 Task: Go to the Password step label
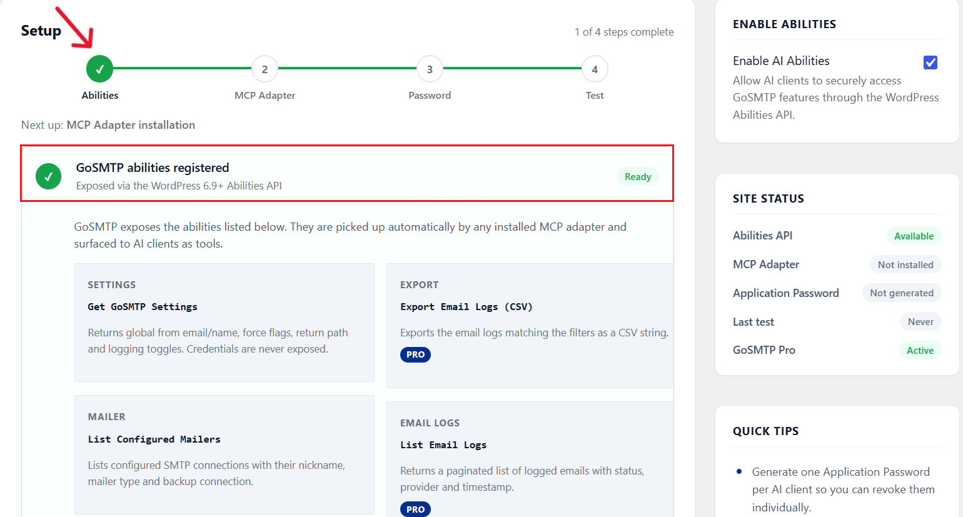point(430,96)
